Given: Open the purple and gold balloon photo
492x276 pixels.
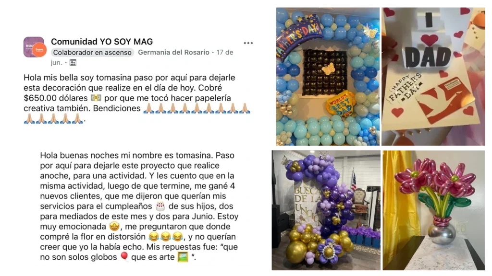Looking at the screenshot, I should pos(326,210).
